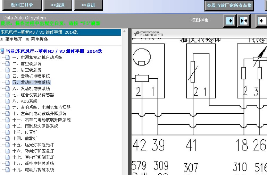Click wire number 309 in the diagram
This screenshot has width=267, height=175.
[x=161, y=165]
